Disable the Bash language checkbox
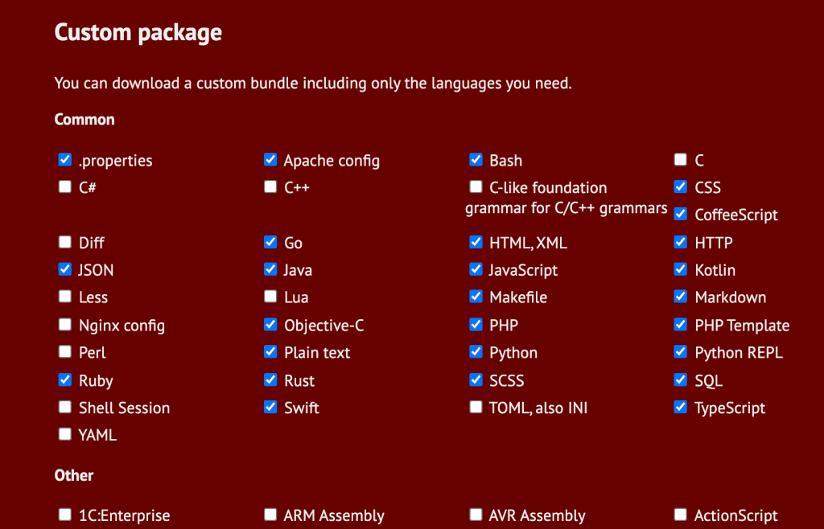Viewport: 824px width, 529px height. [x=476, y=160]
